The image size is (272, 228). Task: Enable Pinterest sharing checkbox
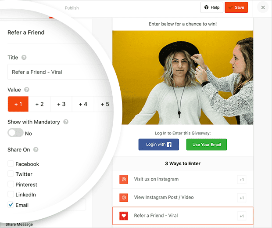(x=11, y=184)
